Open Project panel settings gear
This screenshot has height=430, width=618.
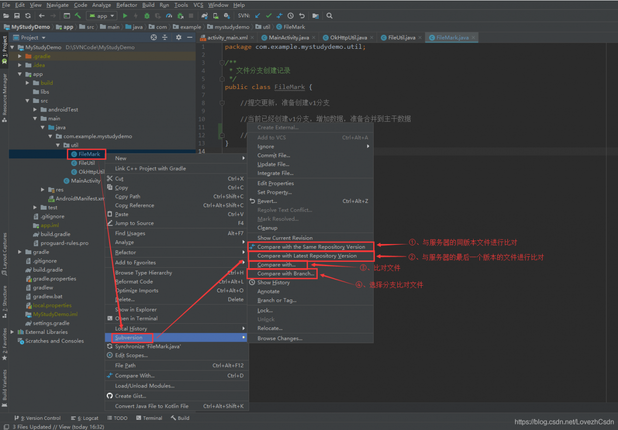(x=179, y=37)
